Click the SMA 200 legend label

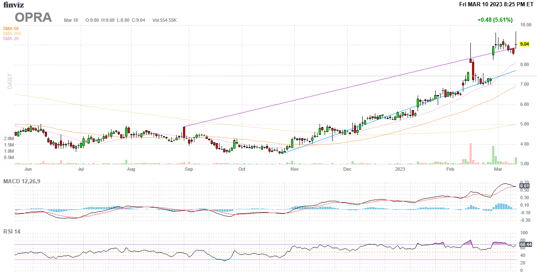tap(12, 33)
